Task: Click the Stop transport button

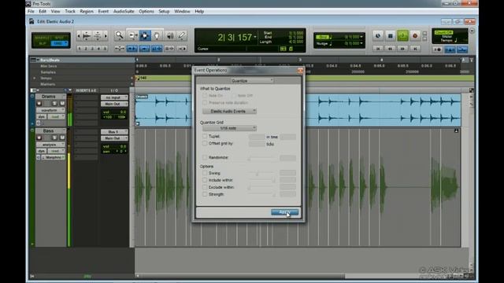Action: [391, 35]
